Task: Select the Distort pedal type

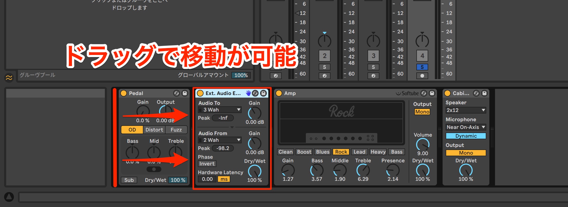Action: pyautogui.click(x=154, y=130)
